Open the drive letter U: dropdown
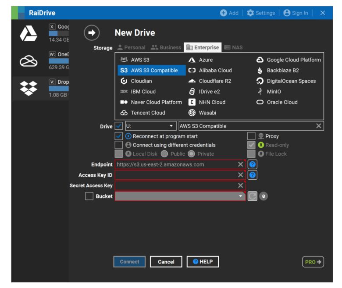342x288 pixels. tap(151, 126)
